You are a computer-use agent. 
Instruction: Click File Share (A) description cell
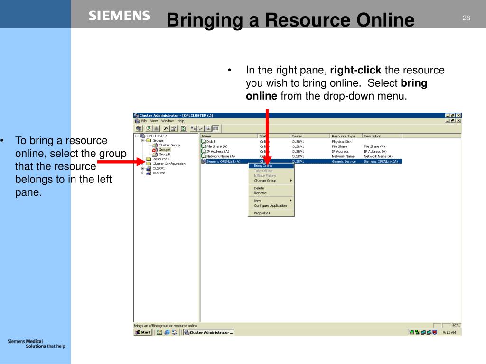pos(374,147)
